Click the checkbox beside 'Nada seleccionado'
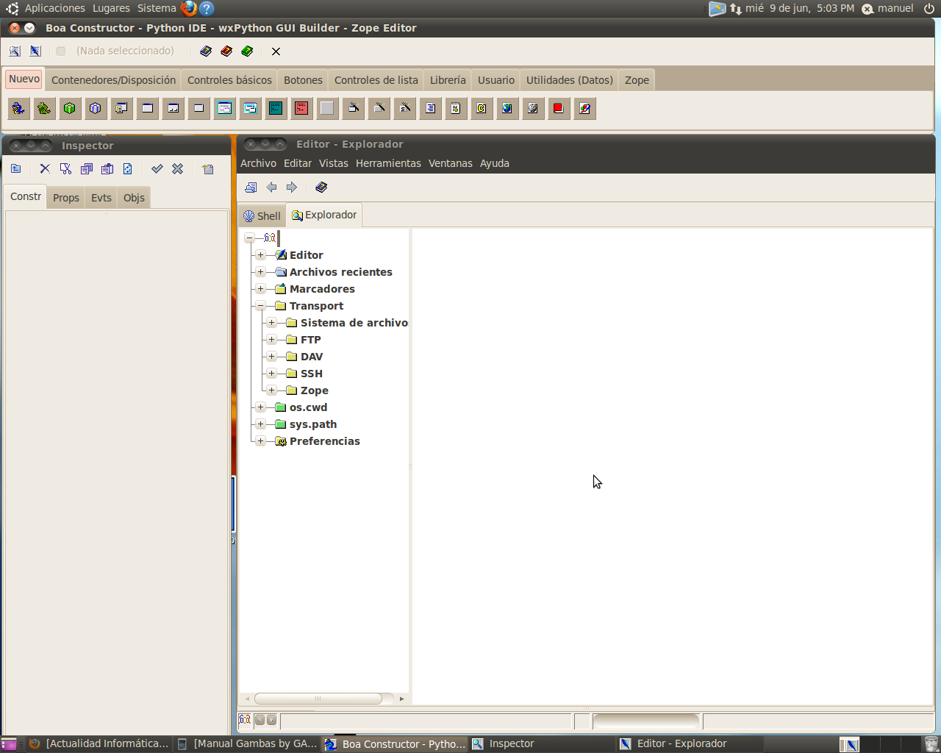The width and height of the screenshot is (941, 753). pos(61,51)
